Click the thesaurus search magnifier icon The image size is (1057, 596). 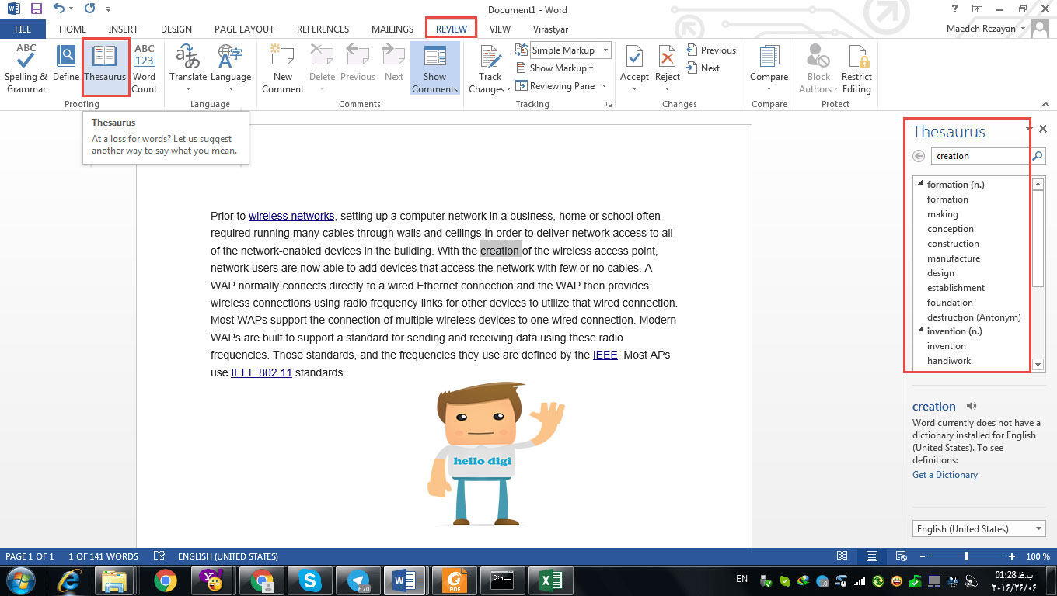(x=1038, y=156)
